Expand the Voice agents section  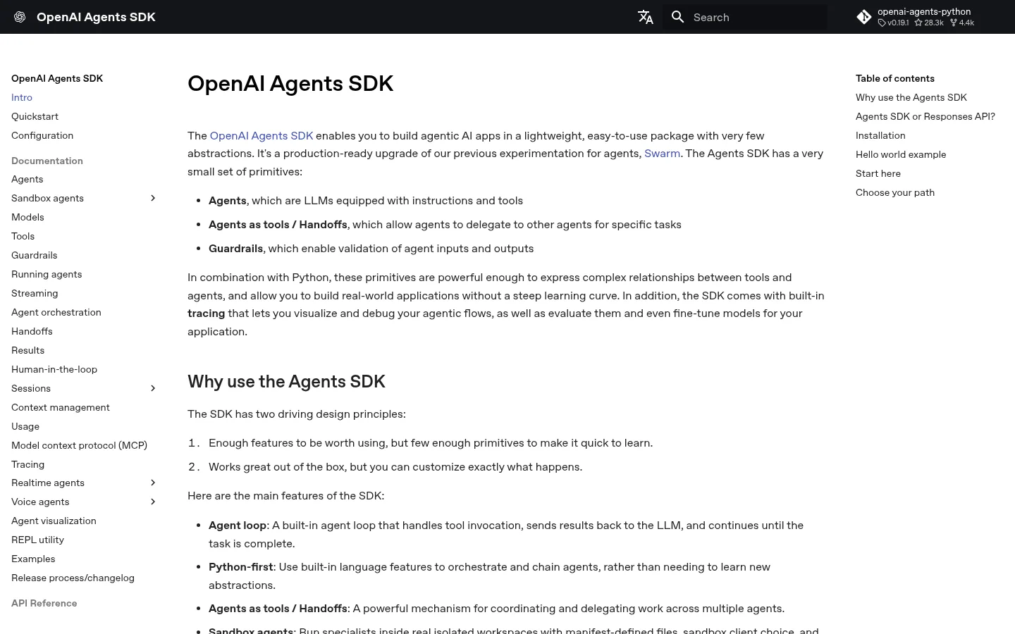pos(153,502)
